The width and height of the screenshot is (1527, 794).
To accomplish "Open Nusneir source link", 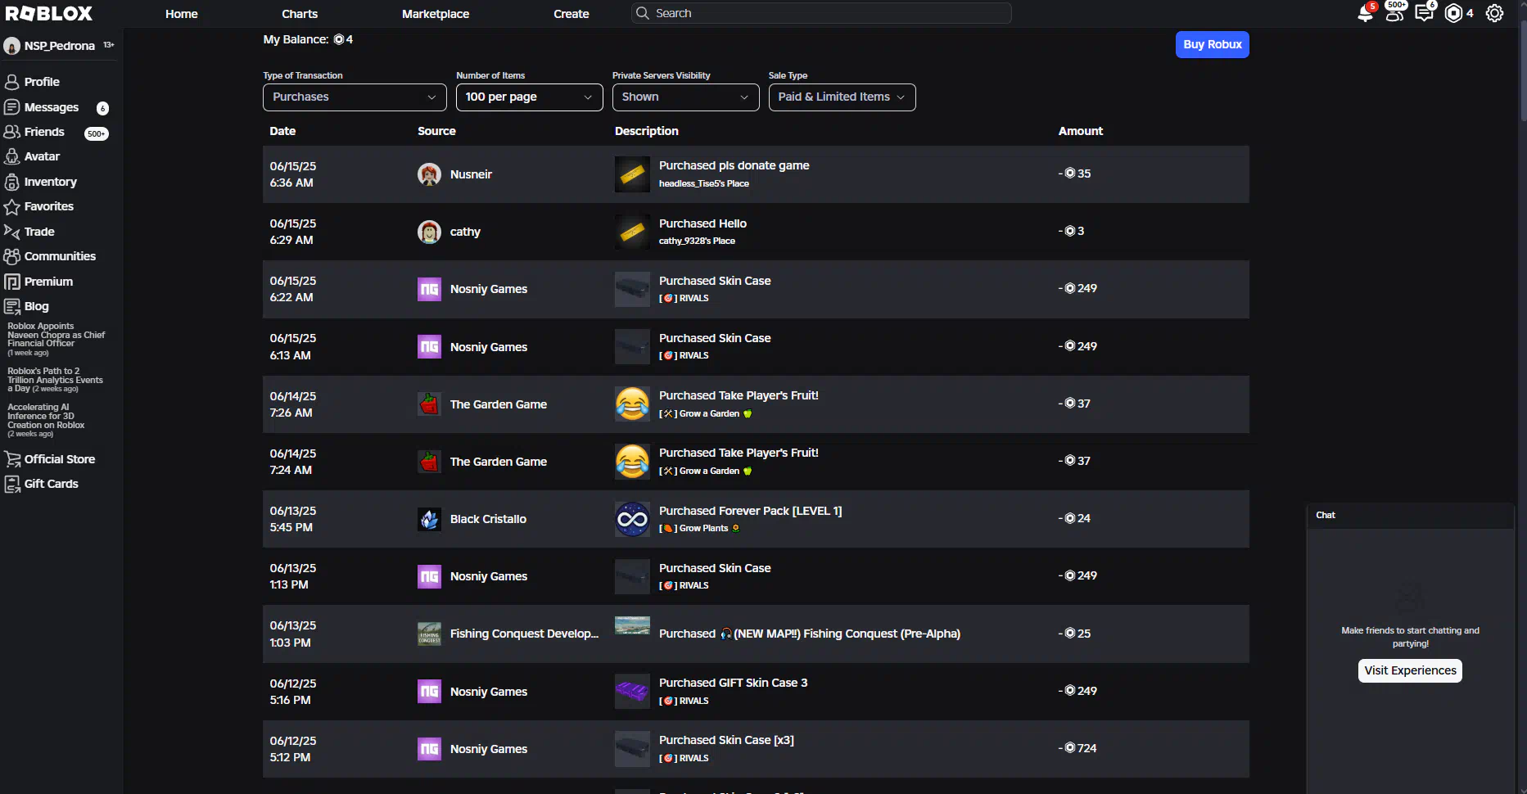I will (471, 174).
